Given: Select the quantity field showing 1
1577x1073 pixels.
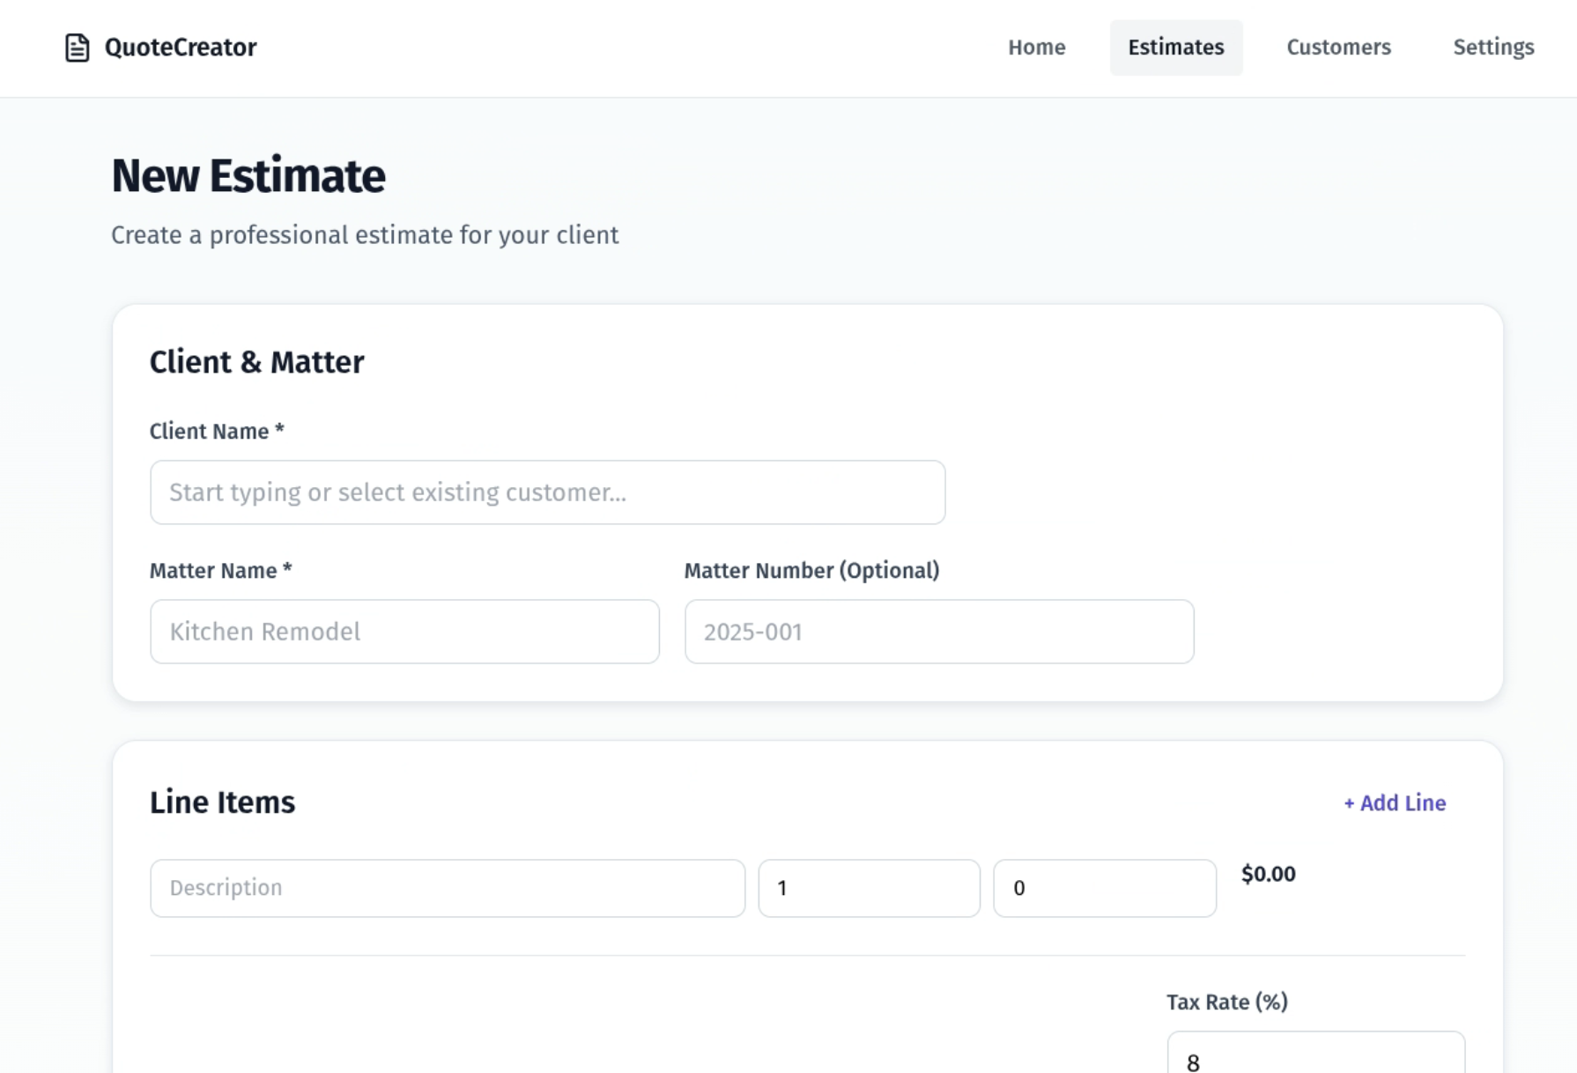Looking at the screenshot, I should [x=869, y=888].
